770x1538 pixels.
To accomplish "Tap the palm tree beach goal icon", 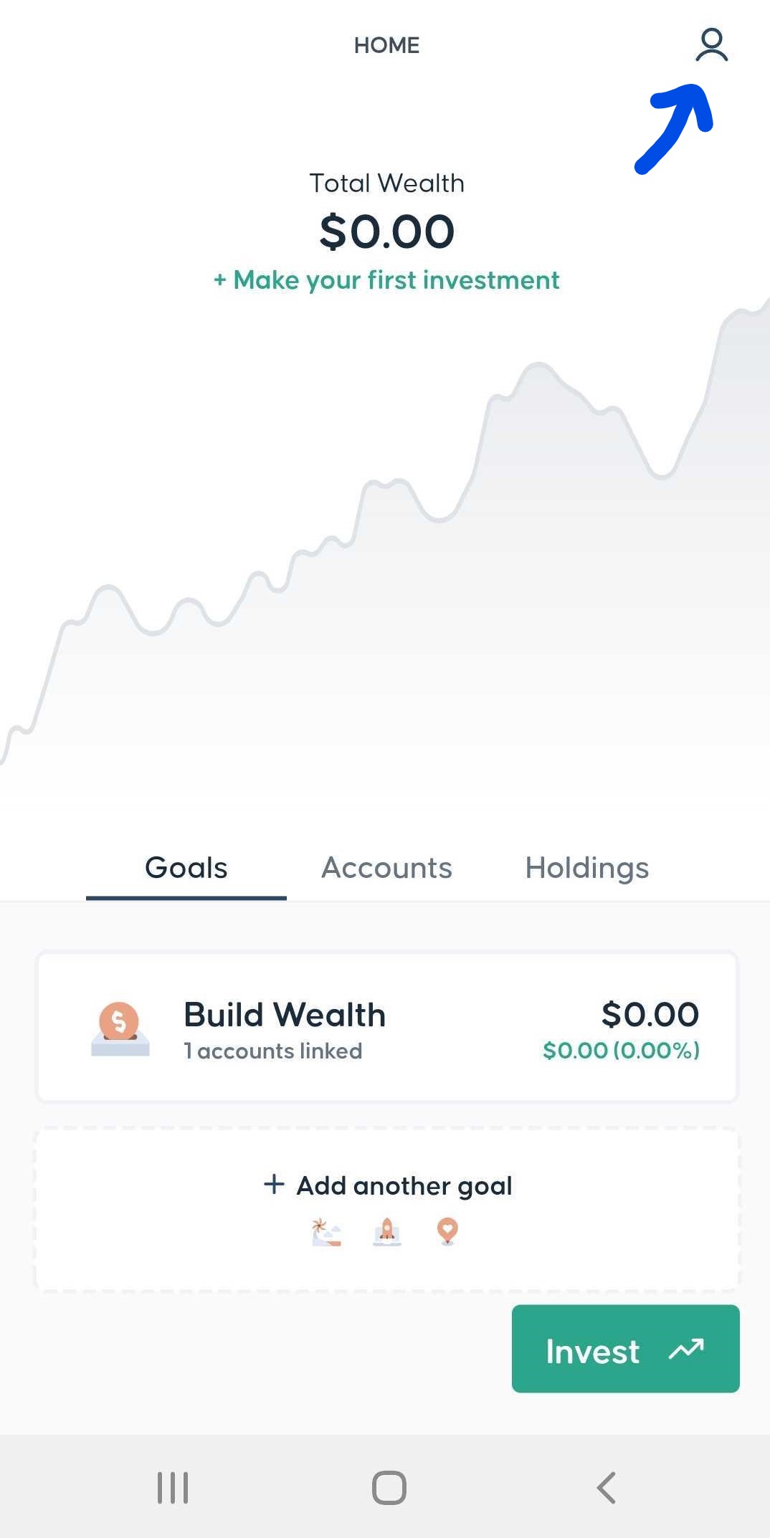I will click(326, 1232).
